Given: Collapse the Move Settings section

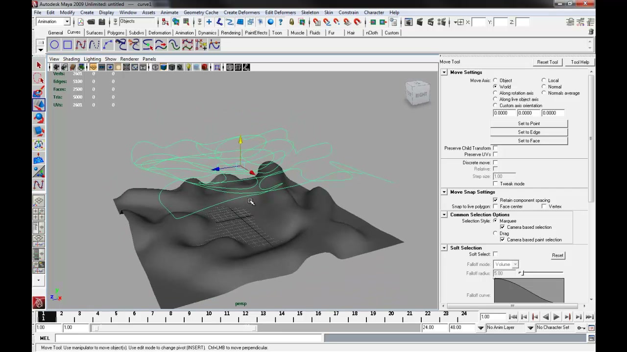Looking at the screenshot, I should click(444, 72).
